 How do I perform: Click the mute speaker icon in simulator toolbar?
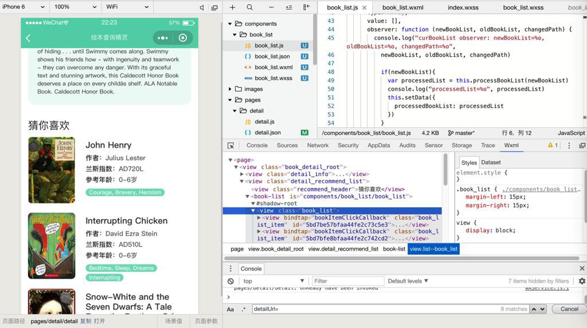coord(202,7)
